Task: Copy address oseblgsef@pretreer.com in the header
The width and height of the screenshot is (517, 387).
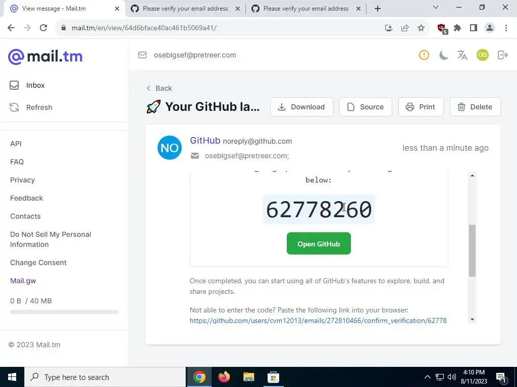Action: (x=195, y=55)
